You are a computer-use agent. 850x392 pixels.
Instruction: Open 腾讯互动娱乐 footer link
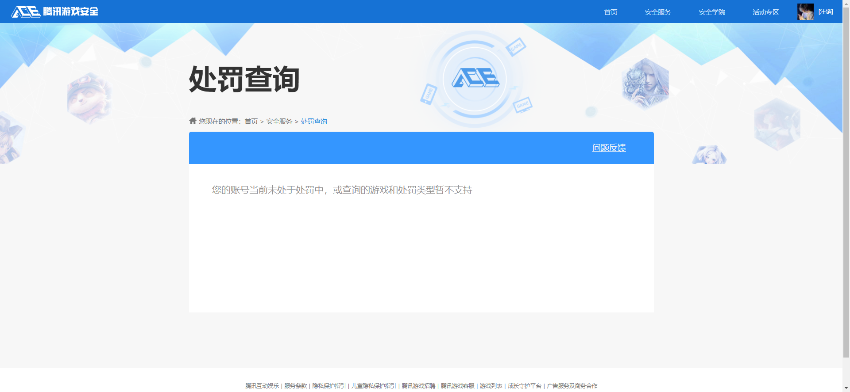[262, 386]
